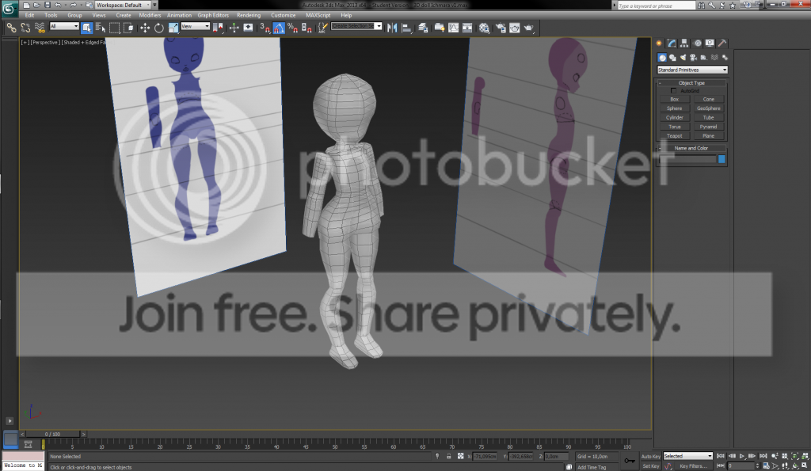Open the MAXScript menu
Image resolution: width=811 pixels, height=471 pixels.
(x=318, y=15)
